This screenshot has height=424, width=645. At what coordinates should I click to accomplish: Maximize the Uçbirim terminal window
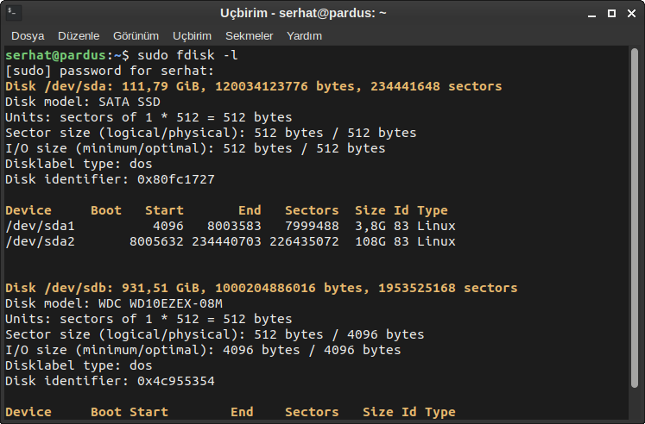(x=610, y=13)
